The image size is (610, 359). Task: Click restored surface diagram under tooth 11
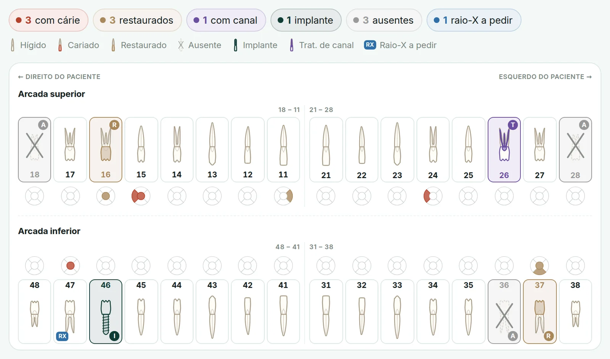pyautogui.click(x=283, y=196)
